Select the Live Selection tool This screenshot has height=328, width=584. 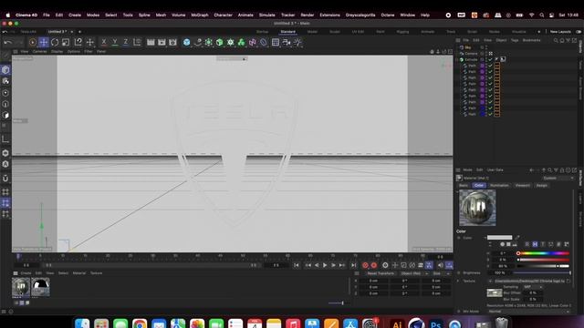point(33,43)
